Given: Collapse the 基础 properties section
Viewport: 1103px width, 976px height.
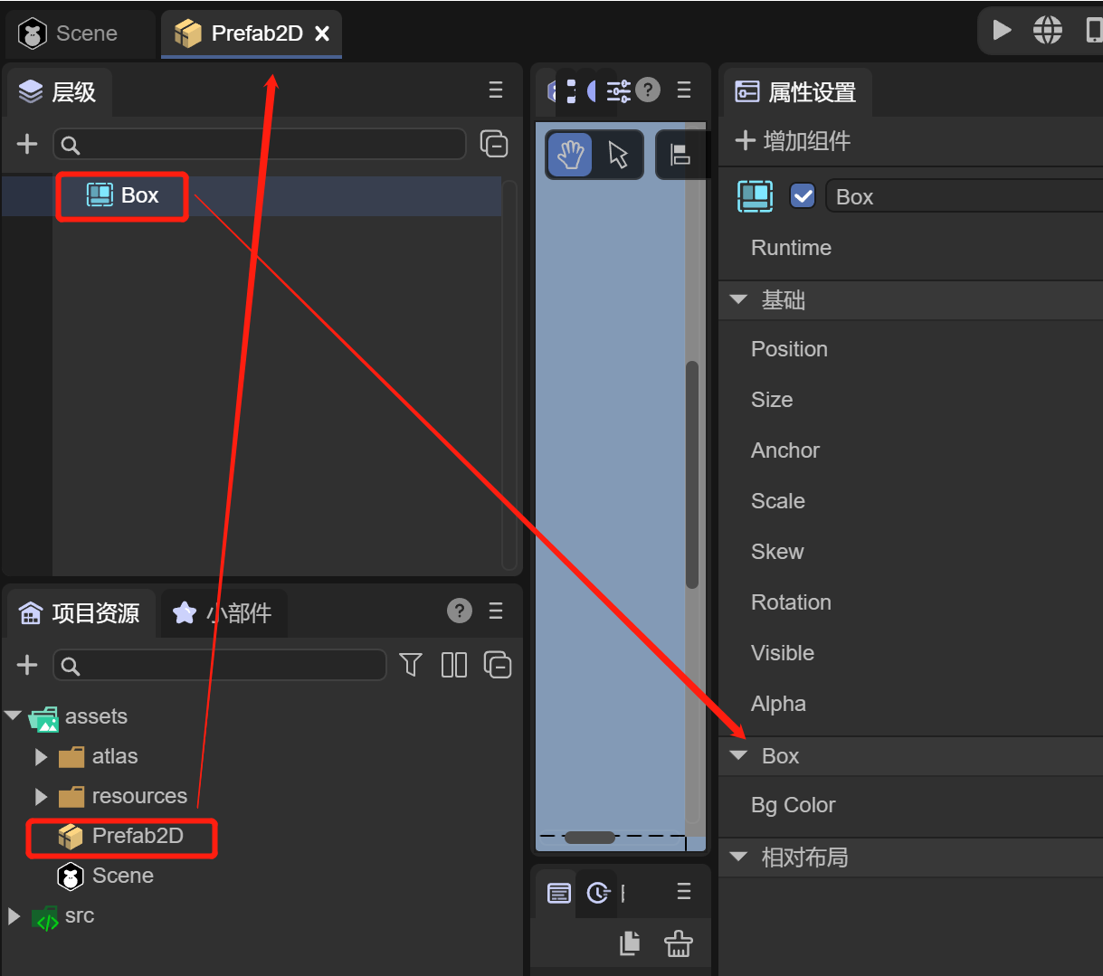Looking at the screenshot, I should click(x=739, y=299).
